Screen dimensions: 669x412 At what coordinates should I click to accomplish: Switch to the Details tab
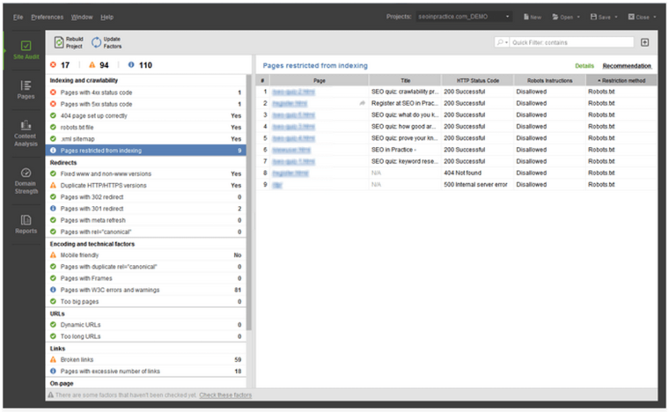(584, 65)
